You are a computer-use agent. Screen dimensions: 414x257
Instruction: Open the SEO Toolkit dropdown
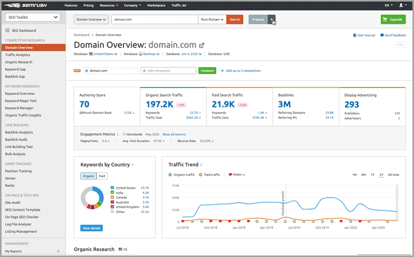click(x=33, y=17)
